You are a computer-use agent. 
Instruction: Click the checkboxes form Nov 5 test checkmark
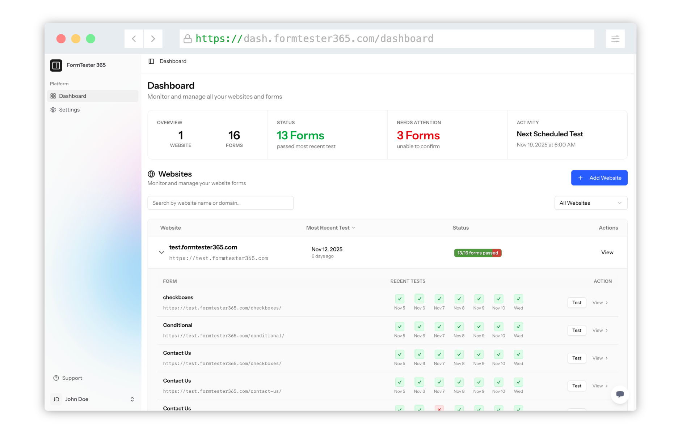pyautogui.click(x=400, y=299)
